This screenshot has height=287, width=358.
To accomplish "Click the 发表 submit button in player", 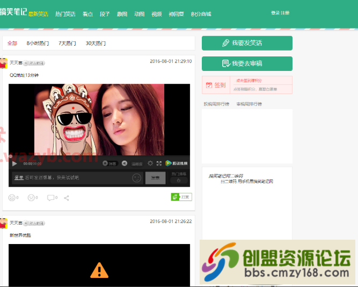I will click(x=155, y=178).
